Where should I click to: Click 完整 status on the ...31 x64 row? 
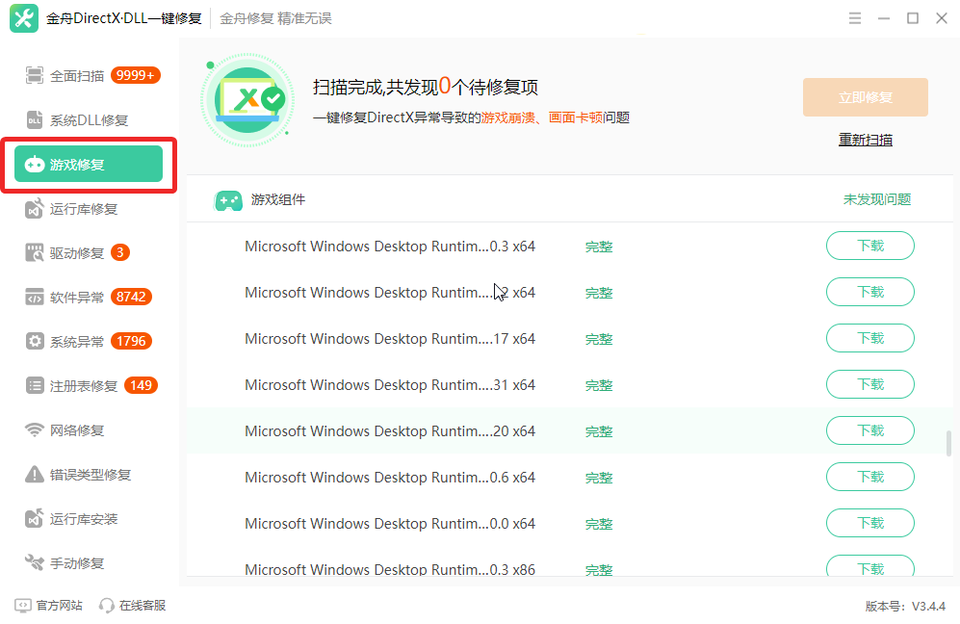pos(599,385)
